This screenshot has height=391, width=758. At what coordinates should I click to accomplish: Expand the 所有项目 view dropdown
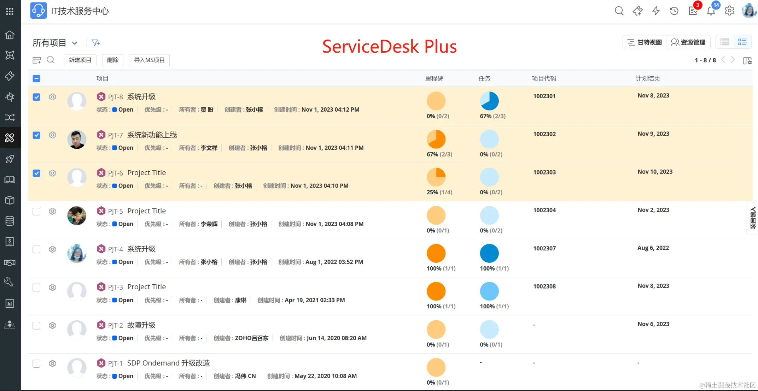pos(75,43)
